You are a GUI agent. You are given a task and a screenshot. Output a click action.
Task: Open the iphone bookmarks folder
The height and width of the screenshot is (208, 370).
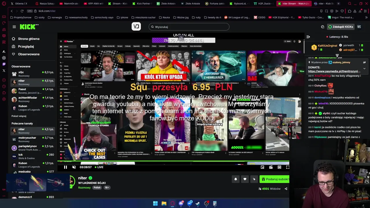tap(122, 17)
